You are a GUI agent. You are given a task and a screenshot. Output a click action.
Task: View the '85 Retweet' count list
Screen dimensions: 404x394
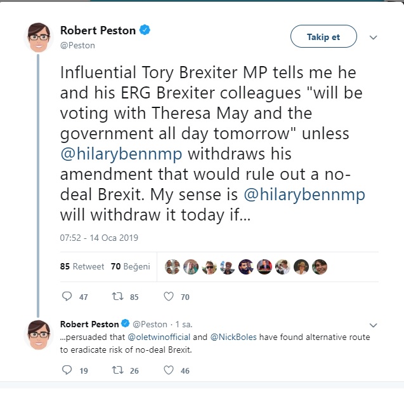click(82, 267)
